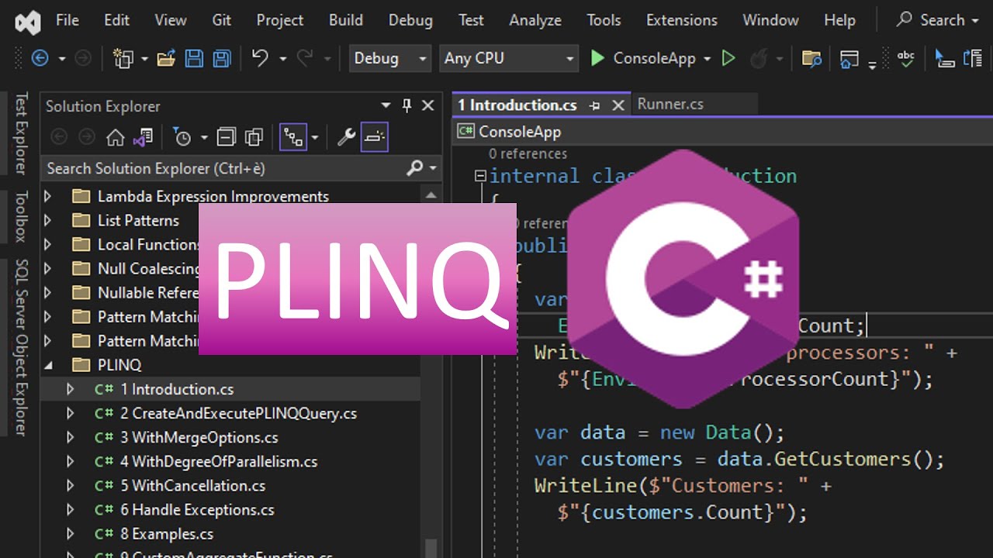This screenshot has width=993, height=558.
Task: Open the Git menu
Action: click(x=222, y=20)
